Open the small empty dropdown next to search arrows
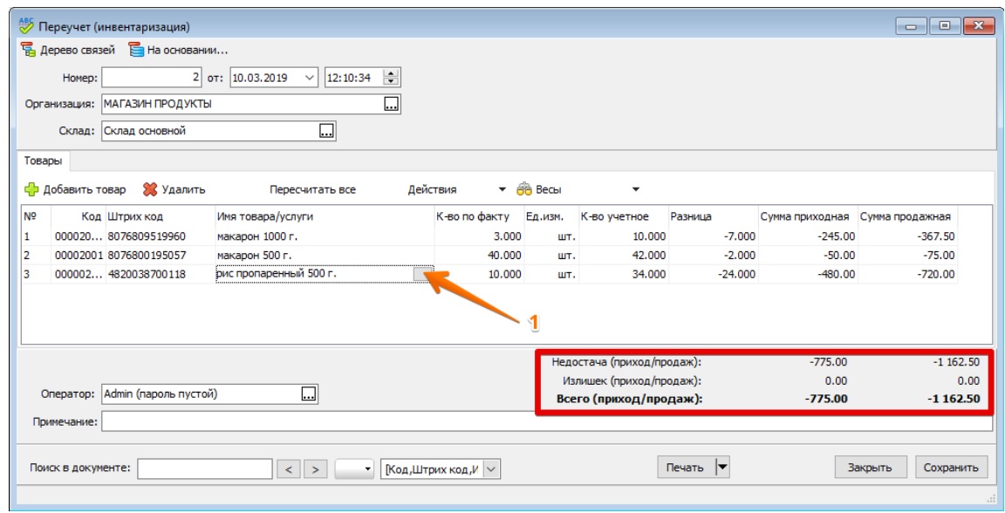This screenshot has height=513, width=1005. 354,469
